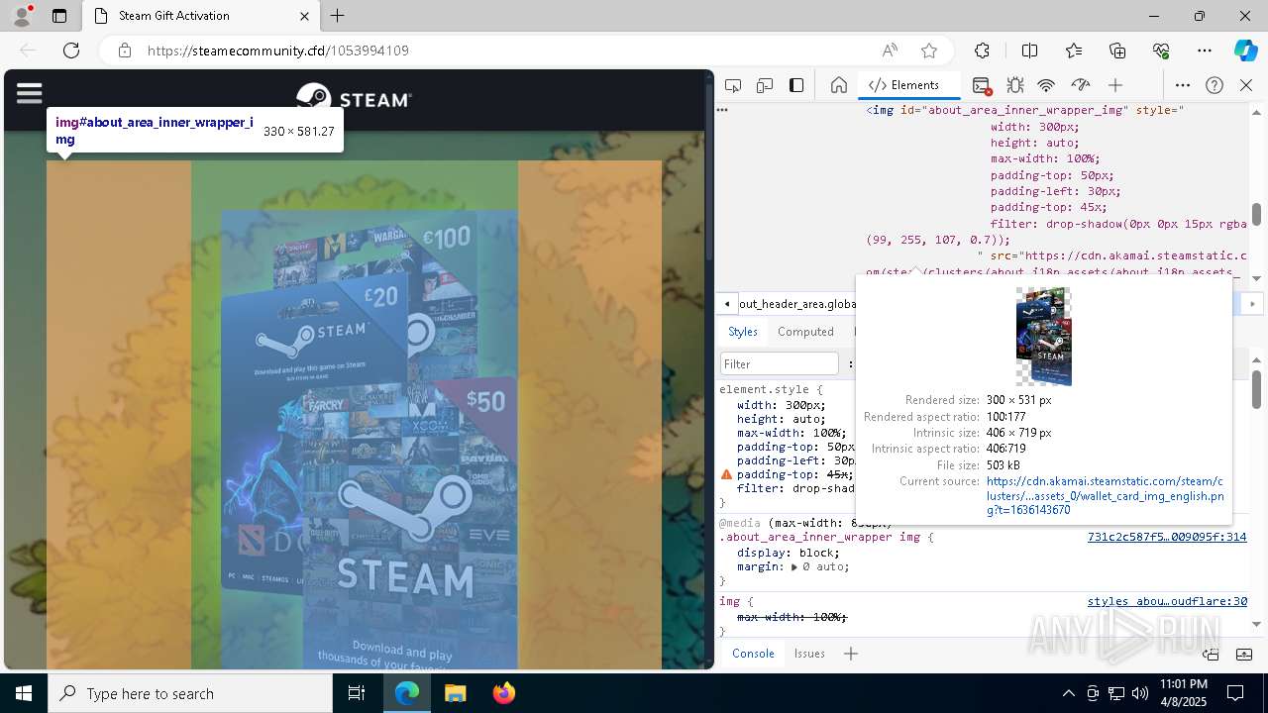
Task: Open the Issues drawer tab
Action: pyautogui.click(x=809, y=654)
